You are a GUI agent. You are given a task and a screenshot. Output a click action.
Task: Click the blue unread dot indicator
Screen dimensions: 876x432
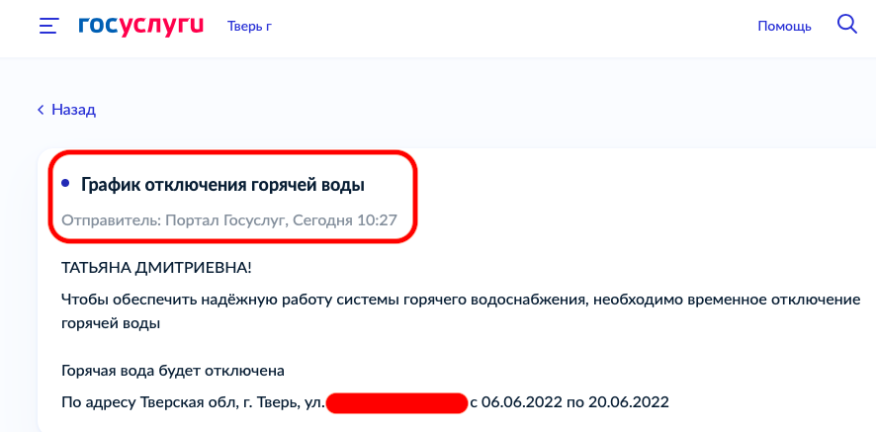[65, 183]
